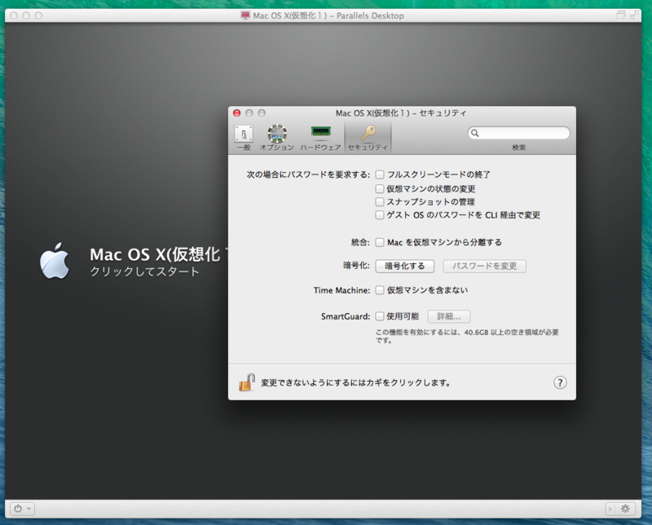Viewport: 652px width, 525px height.
Task: Click fullscreen arrows icon in Parallels title bar
Action: click(x=634, y=15)
